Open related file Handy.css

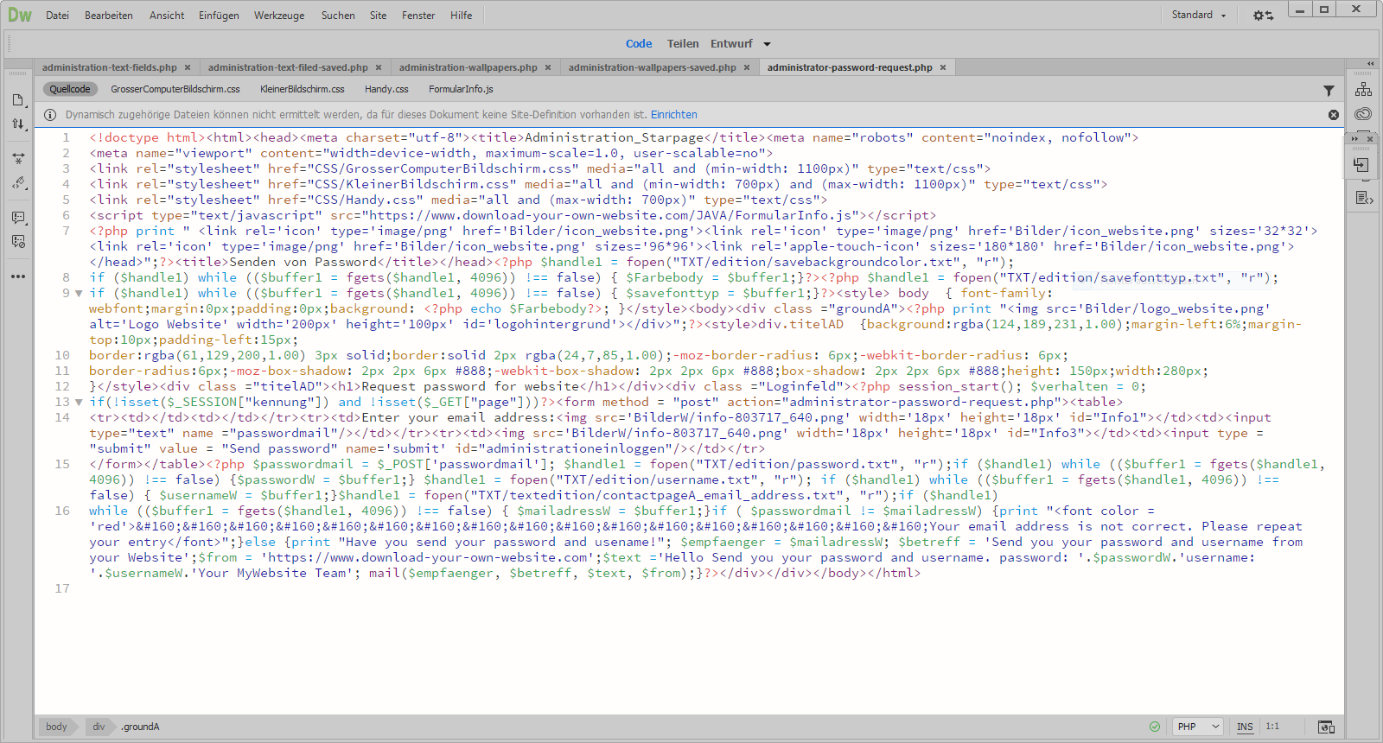tap(386, 89)
